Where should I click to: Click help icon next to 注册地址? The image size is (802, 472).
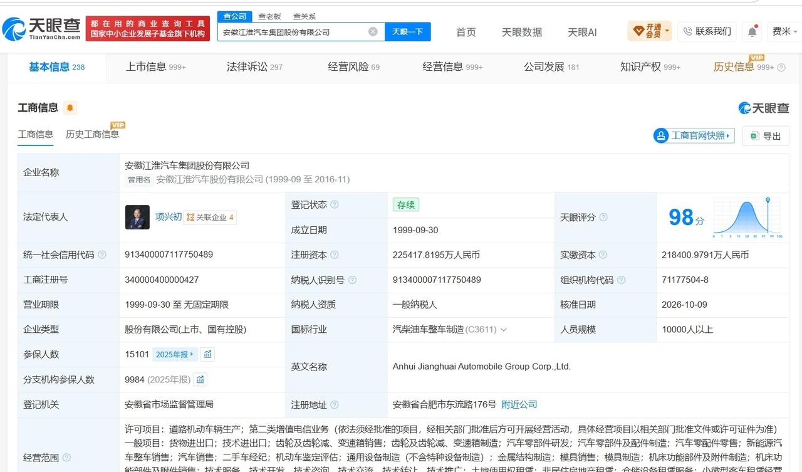click(x=335, y=405)
